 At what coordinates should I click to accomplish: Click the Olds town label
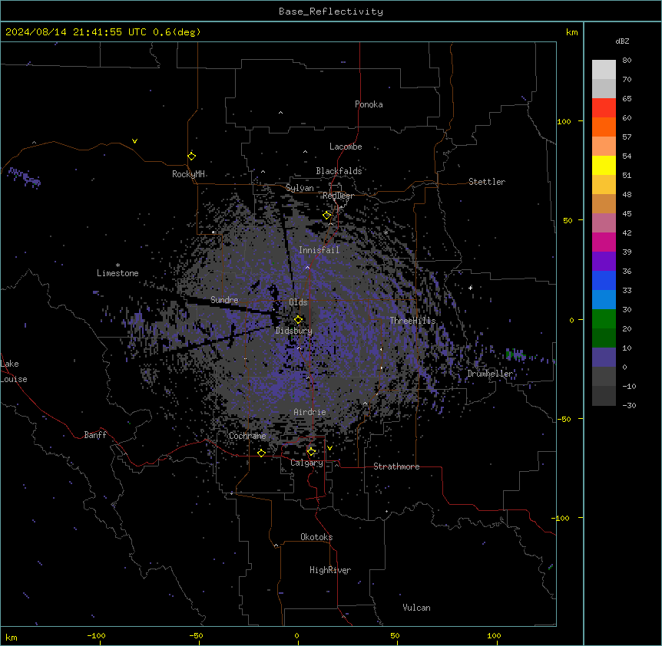click(298, 302)
